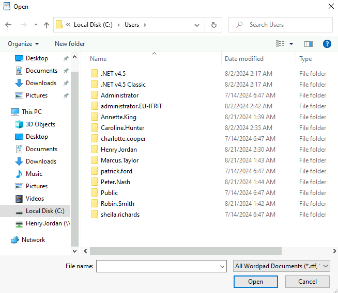
Task: Select This PC in navigation pane
Action: [x=32, y=112]
